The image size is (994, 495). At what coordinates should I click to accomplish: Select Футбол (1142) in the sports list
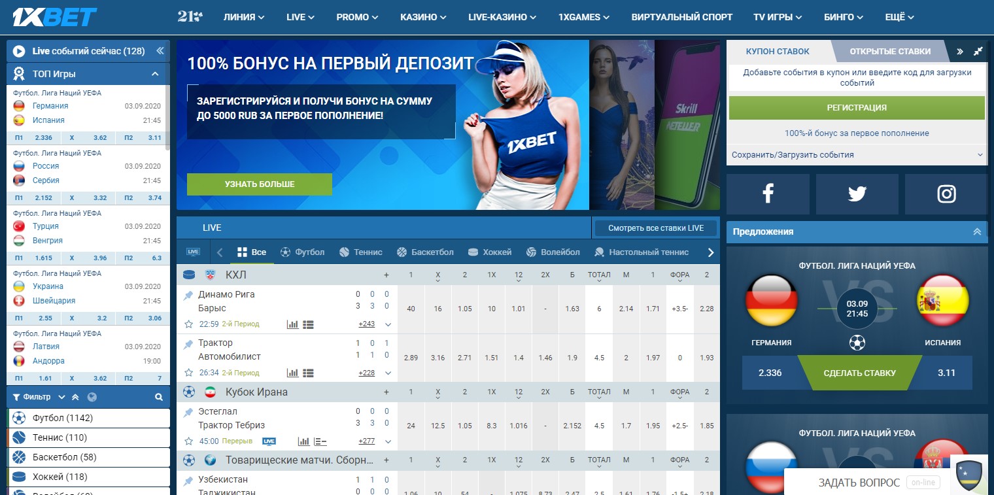88,418
